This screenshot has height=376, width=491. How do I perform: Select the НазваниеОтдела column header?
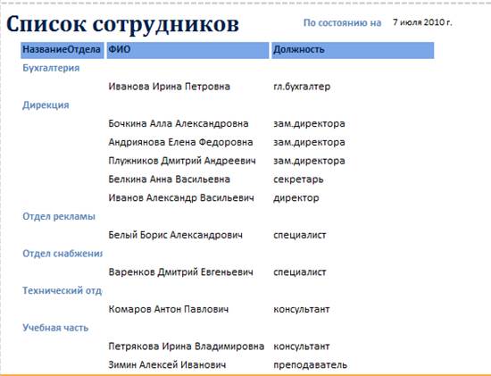tap(62, 50)
